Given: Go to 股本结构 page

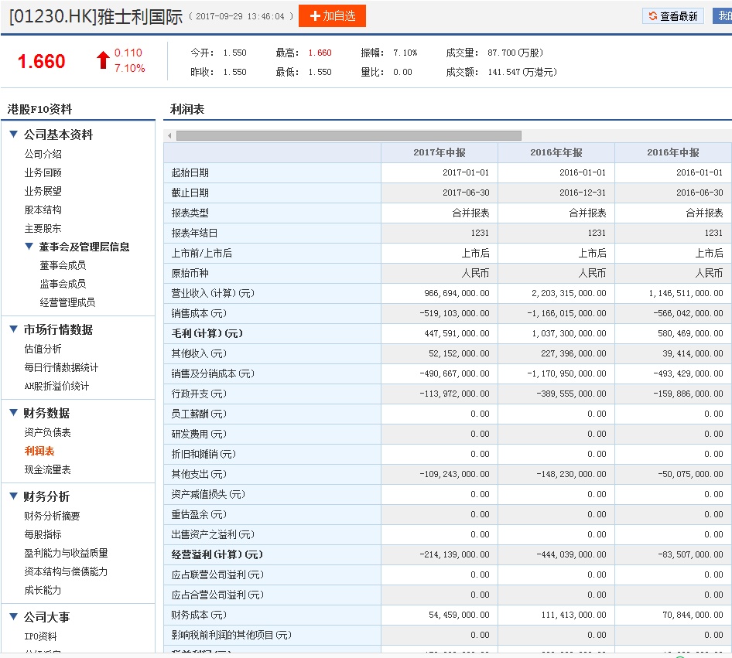Looking at the screenshot, I should coord(43,210).
